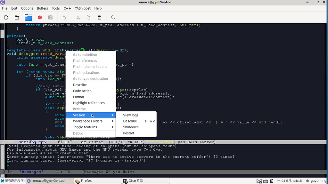Click the *Messages* buffer name
This screenshot has width=328, height=184.
coord(31,172)
